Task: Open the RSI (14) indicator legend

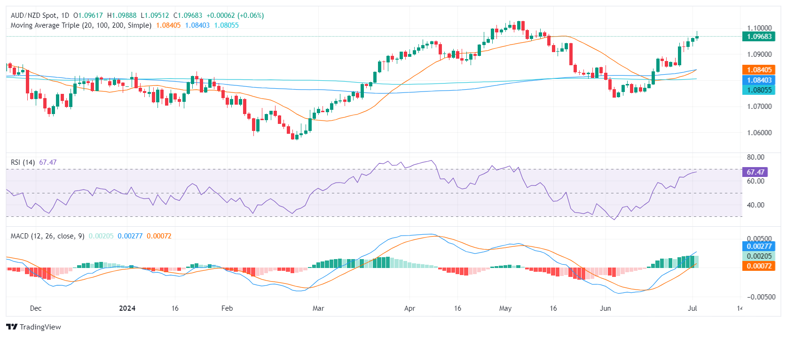Action: [23, 162]
